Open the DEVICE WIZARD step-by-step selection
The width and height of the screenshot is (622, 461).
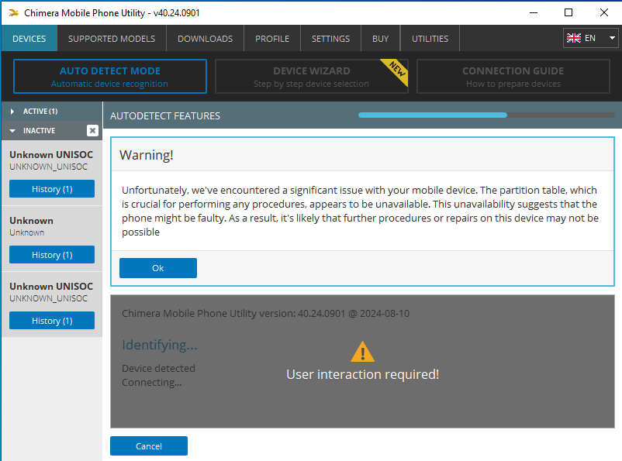pos(312,77)
